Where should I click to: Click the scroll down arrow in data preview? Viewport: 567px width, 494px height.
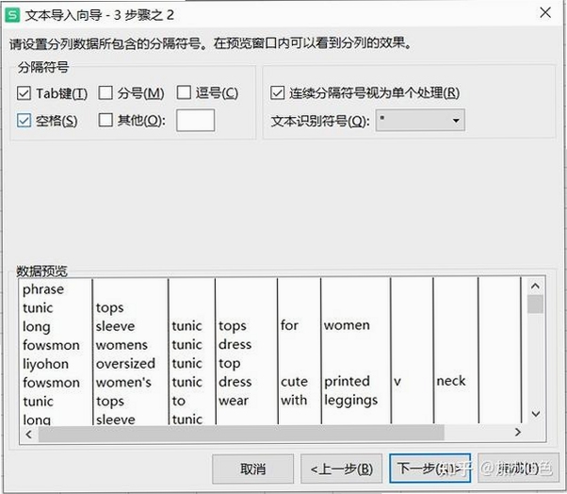pyautogui.click(x=536, y=414)
